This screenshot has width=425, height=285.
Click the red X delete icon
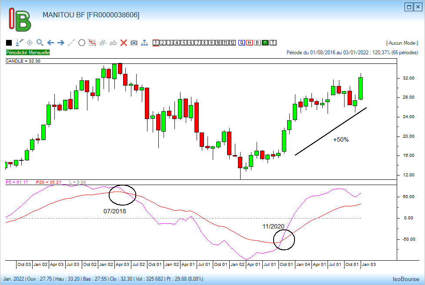point(124,43)
